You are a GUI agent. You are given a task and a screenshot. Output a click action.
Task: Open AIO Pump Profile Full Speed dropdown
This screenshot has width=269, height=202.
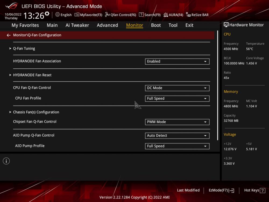click(x=177, y=146)
